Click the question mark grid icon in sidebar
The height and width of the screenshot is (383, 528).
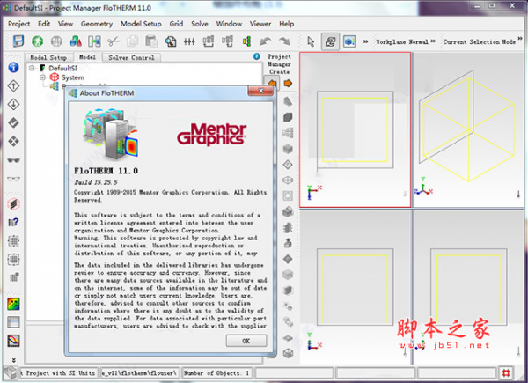[13, 223]
